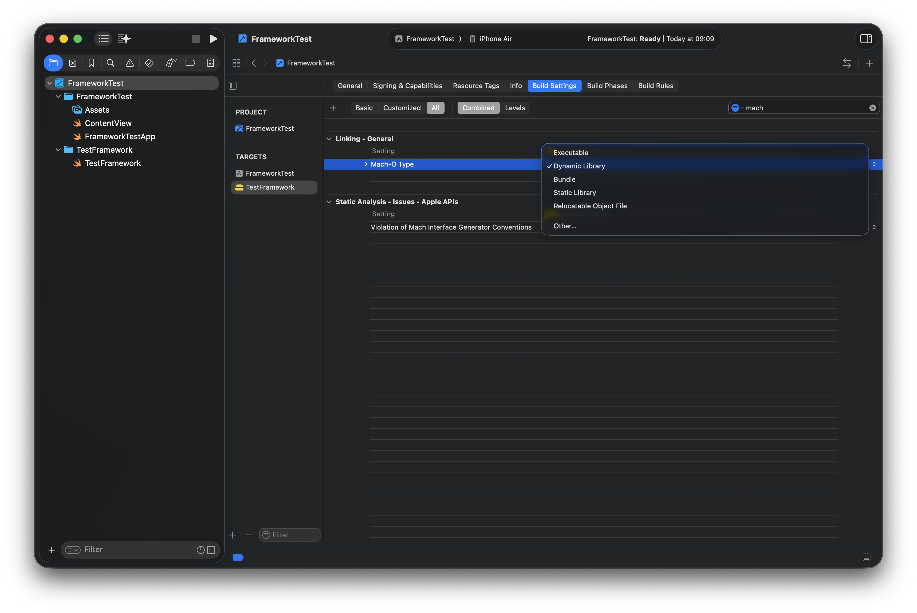Show only Customized build settings
The image size is (917, 613).
401,108
